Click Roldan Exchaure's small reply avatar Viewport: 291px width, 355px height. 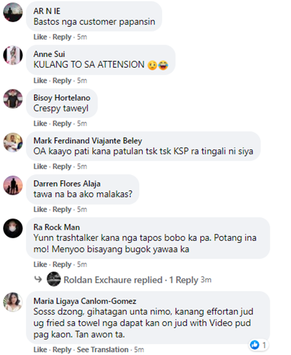[x=54, y=279]
